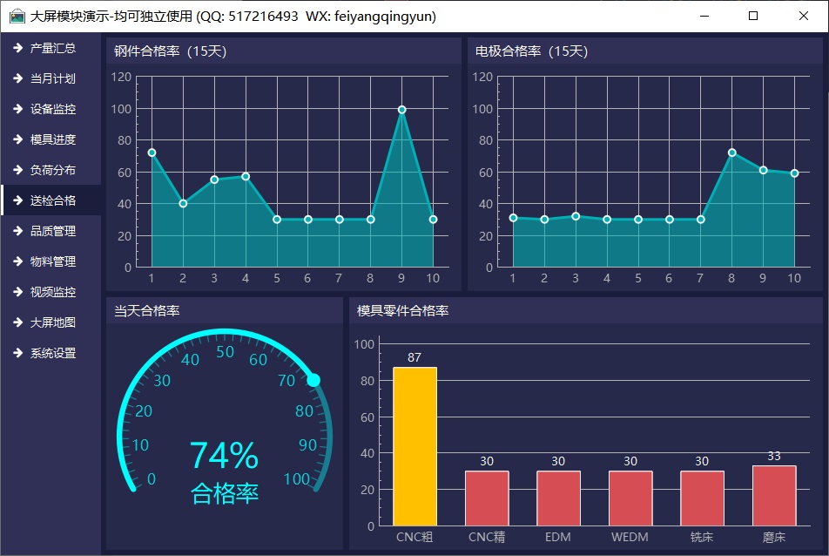
Task: Click the arrow icon beside 负荷分布
Action: 17,170
